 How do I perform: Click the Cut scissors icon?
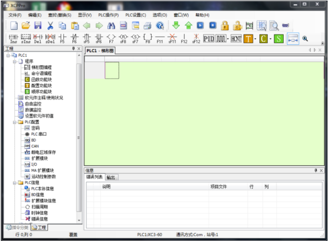50,25
